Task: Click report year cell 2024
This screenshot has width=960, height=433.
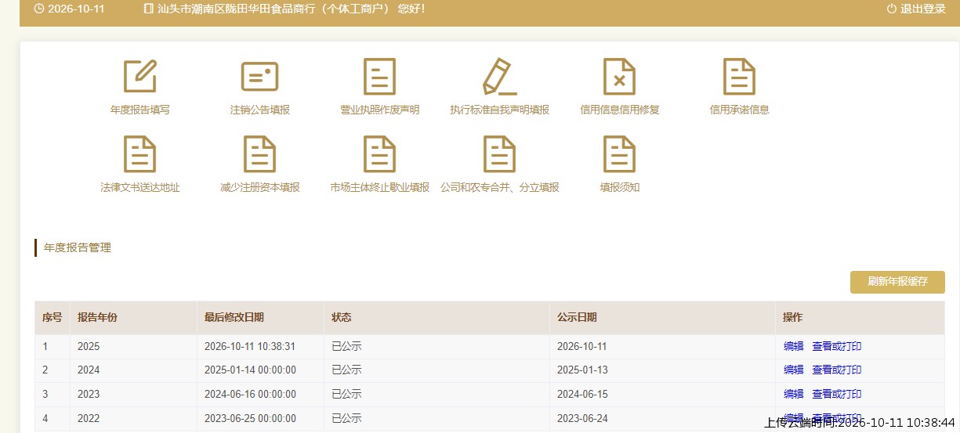Action: (x=89, y=370)
